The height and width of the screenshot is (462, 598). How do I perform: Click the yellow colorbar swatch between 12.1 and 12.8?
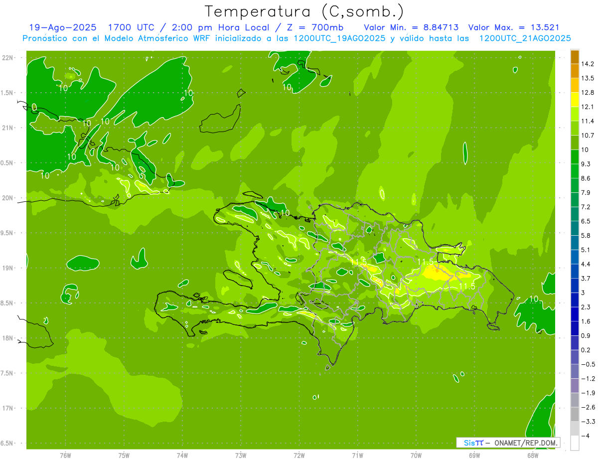pyautogui.click(x=575, y=100)
